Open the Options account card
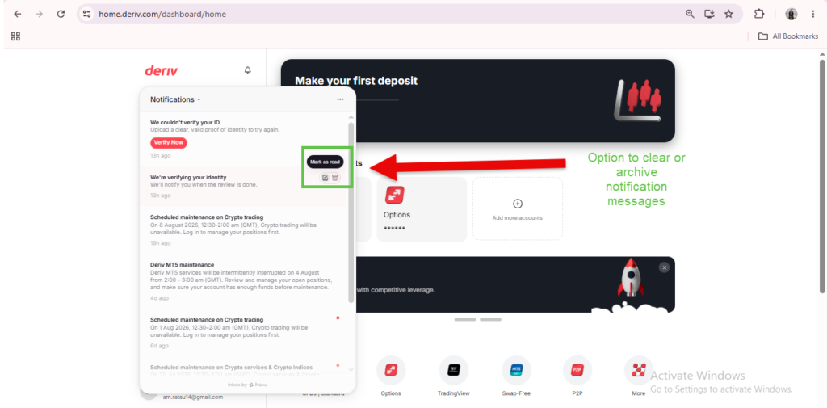Image resolution: width=827 pixels, height=408 pixels. (x=422, y=209)
